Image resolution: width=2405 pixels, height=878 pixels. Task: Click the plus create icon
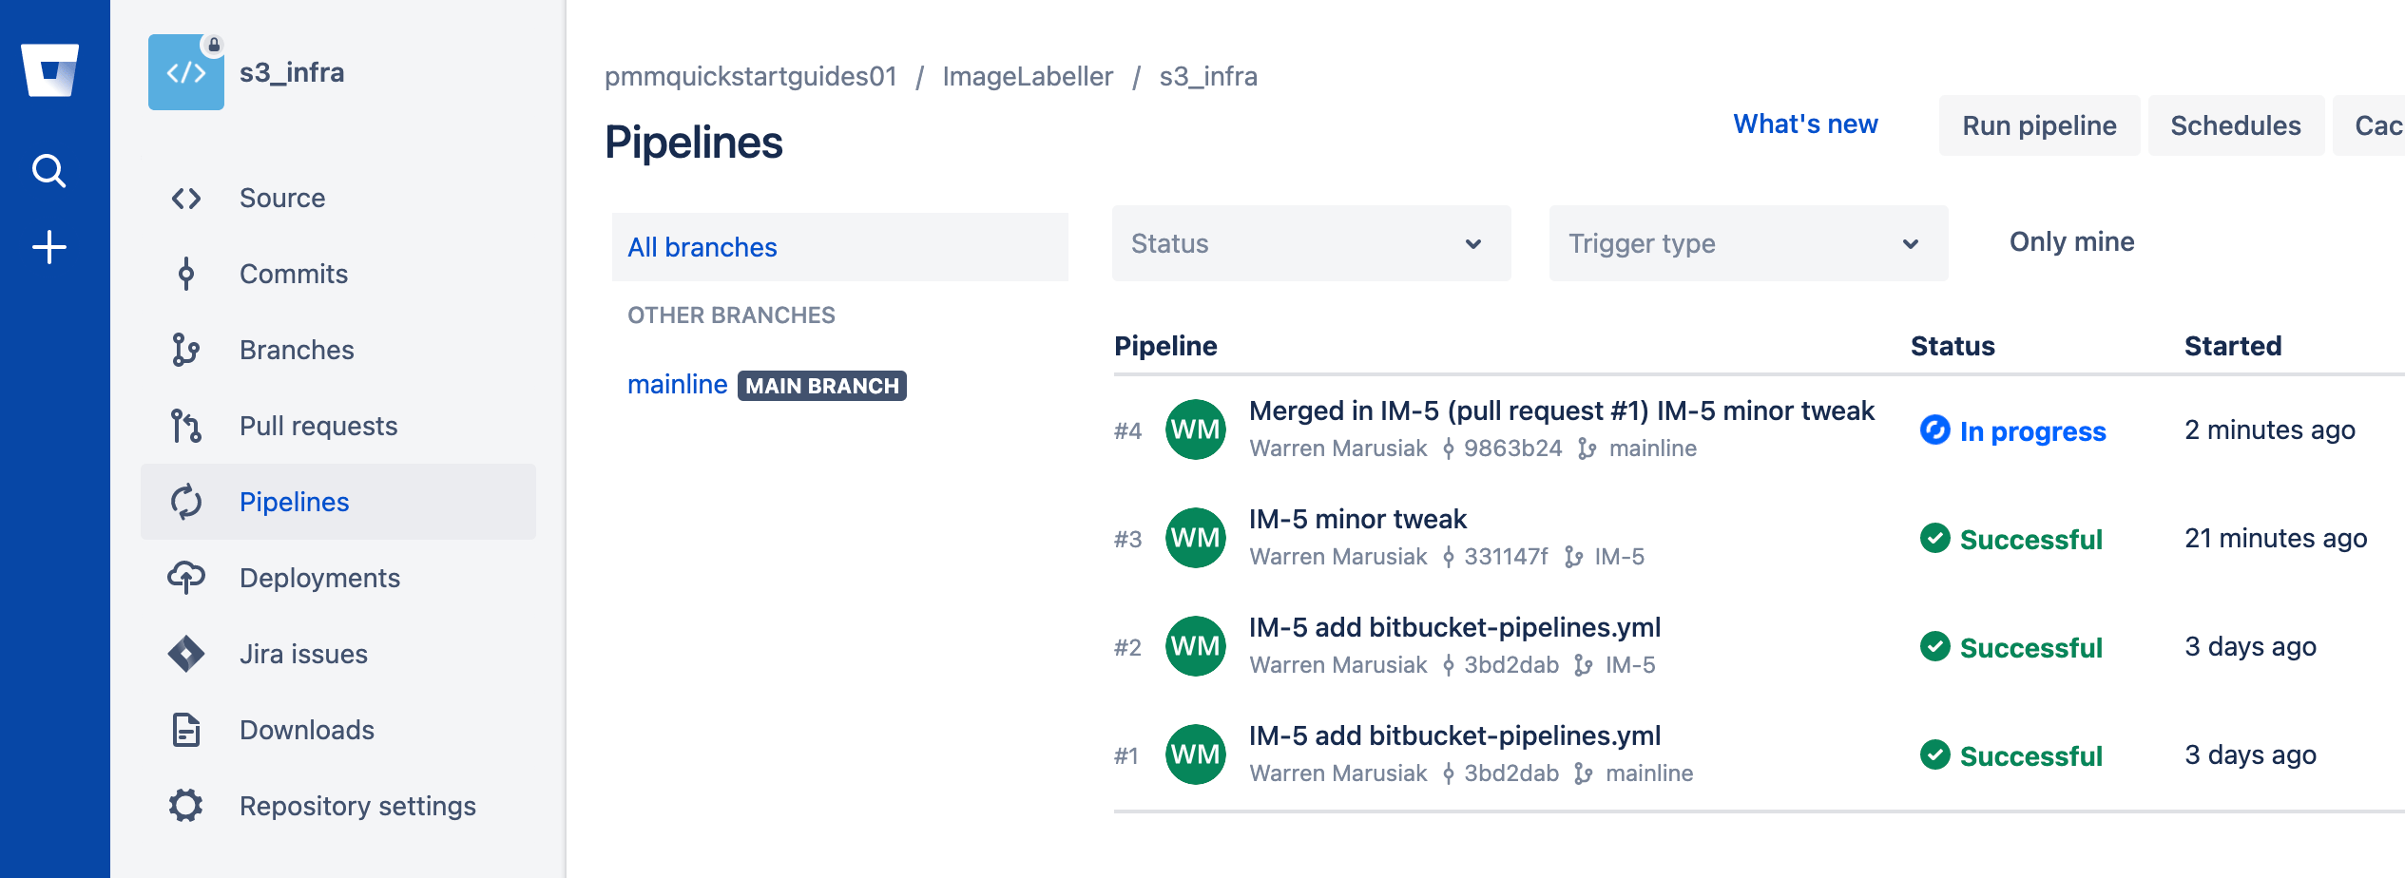[x=49, y=247]
